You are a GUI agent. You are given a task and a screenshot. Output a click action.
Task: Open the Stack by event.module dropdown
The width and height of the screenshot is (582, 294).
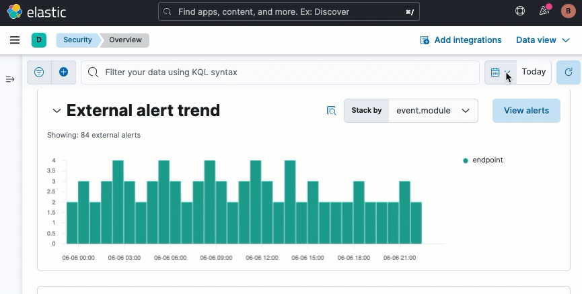coord(433,111)
